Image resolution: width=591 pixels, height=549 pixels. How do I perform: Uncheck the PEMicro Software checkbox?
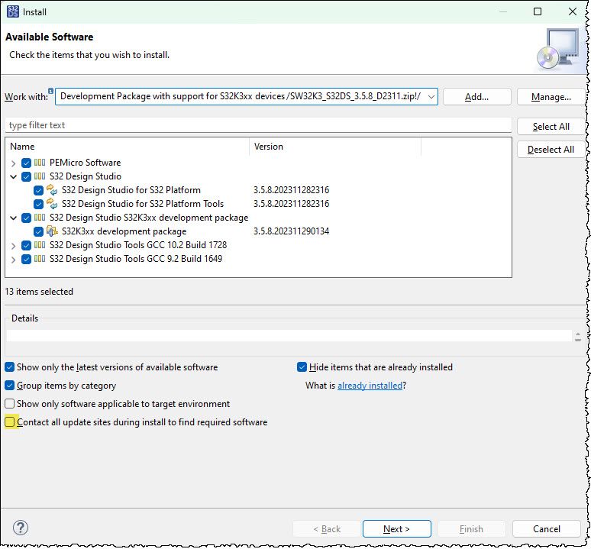(27, 163)
